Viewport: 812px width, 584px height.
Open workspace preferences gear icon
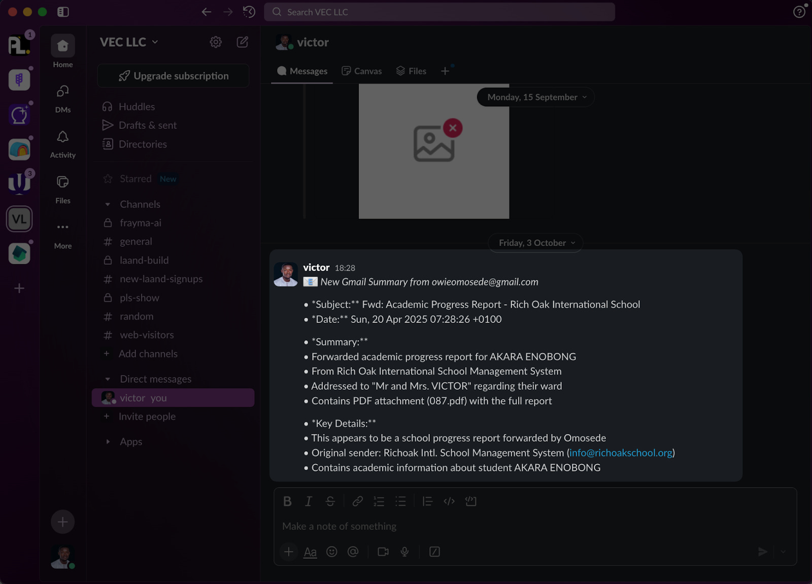tap(216, 42)
